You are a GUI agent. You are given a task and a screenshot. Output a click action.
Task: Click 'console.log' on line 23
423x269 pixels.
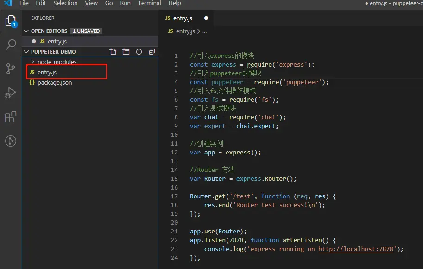click(x=224, y=249)
